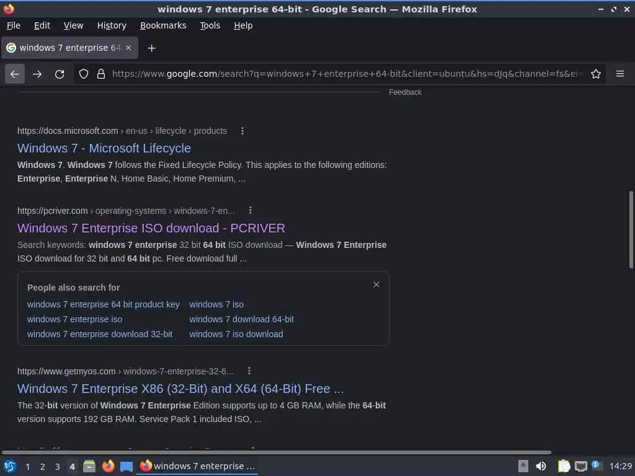
Task: Select the 'windows 7 enterprise 64' browser tab
Action: click(69, 48)
